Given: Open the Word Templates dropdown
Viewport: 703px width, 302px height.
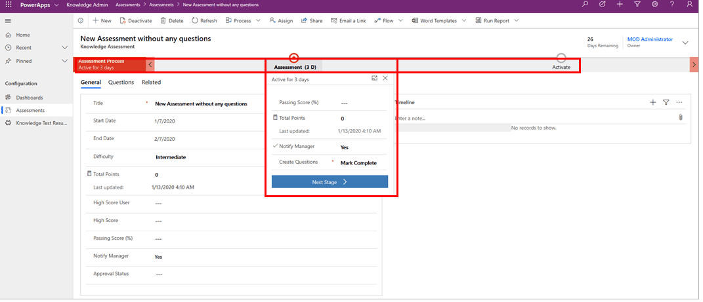Looking at the screenshot, I should [x=464, y=21].
